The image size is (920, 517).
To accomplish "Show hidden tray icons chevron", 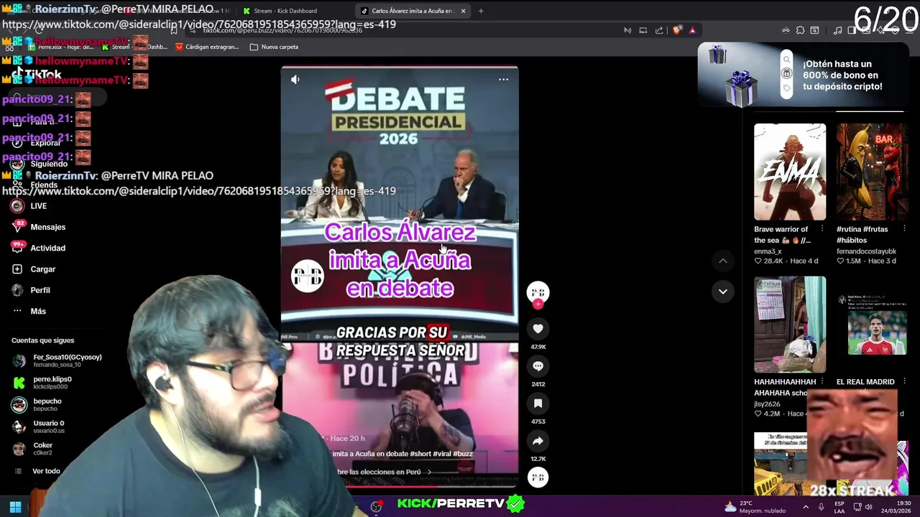I will 805,507.
